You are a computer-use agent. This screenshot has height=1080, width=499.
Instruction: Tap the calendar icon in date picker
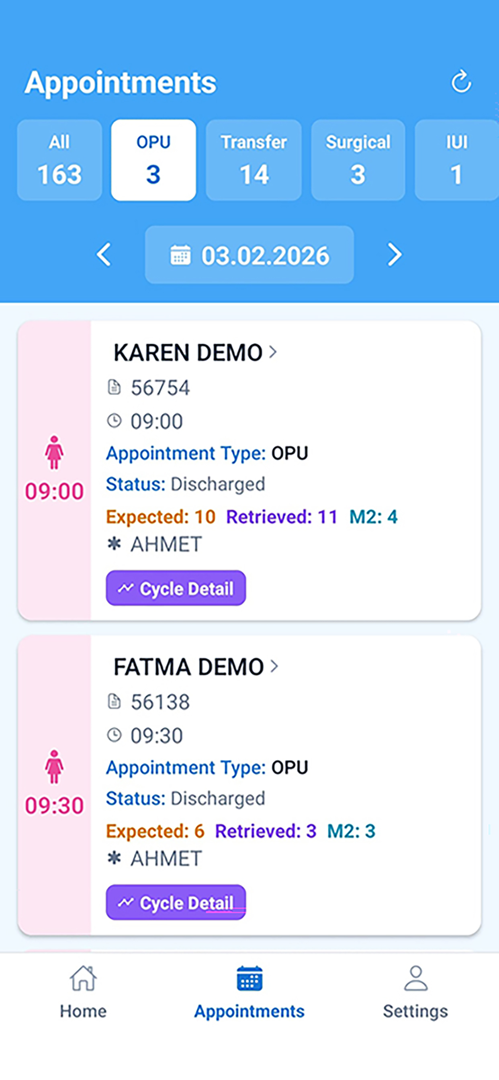pos(180,255)
